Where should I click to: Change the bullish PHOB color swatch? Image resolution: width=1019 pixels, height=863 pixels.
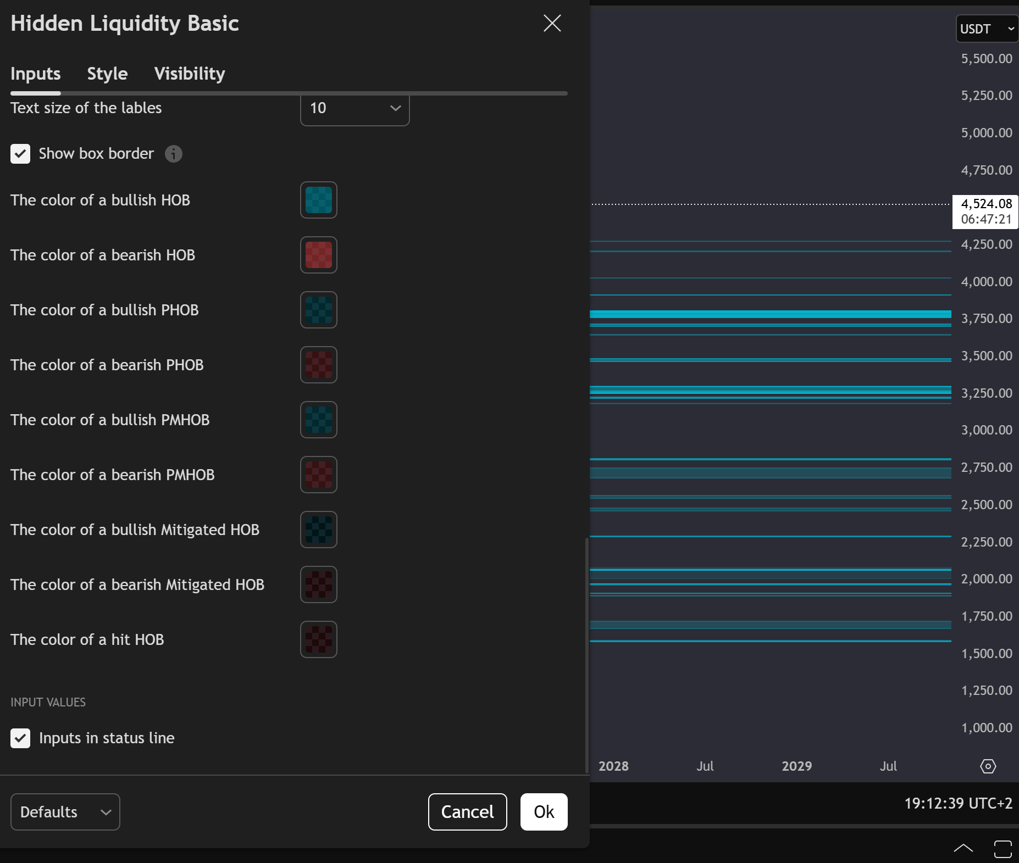tap(318, 310)
